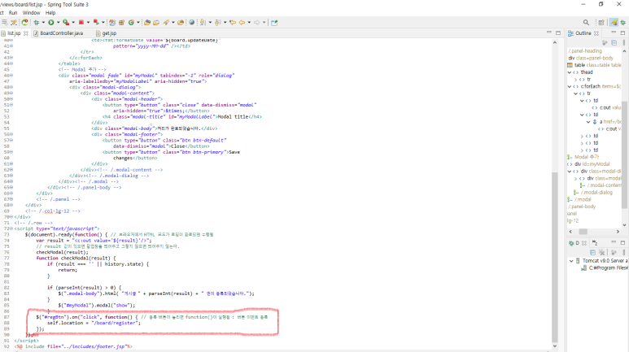The height and width of the screenshot is (352, 629).
Task: Close the list.jsp tab
Action: 26,33
